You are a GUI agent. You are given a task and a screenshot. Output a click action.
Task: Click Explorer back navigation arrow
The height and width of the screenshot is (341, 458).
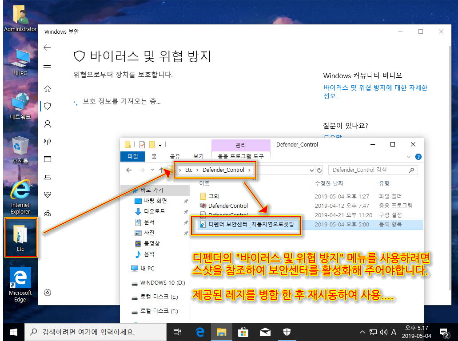tap(129, 170)
